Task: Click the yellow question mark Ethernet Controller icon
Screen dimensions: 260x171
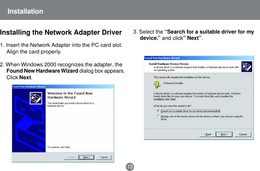Action: coord(157,85)
